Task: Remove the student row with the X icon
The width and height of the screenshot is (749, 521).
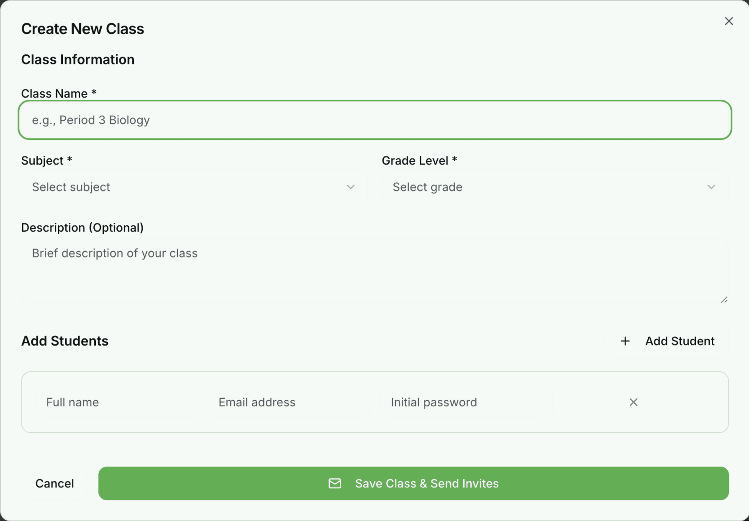Action: click(x=634, y=402)
